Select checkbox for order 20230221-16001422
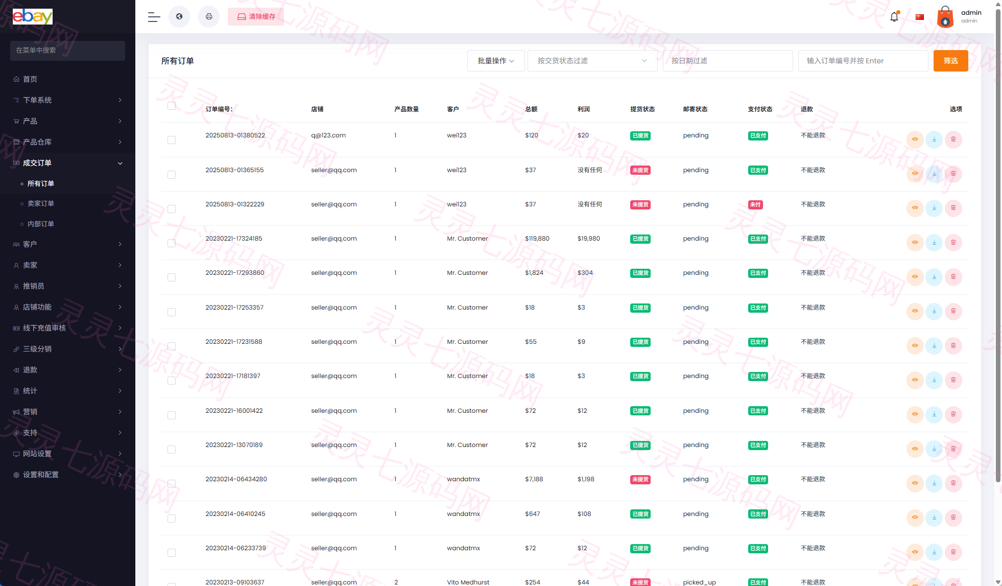 (172, 415)
